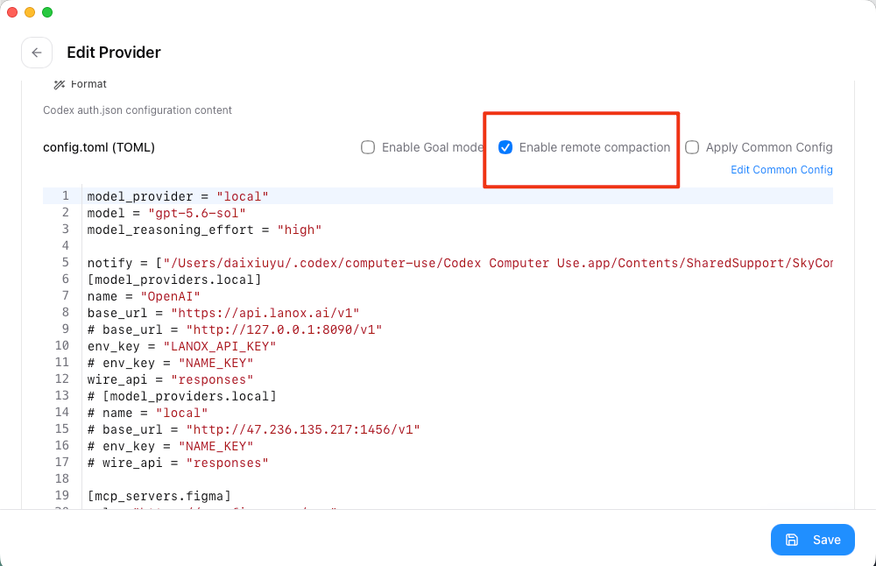Click the [mcp_servers.figma] section header
Screen dimensions: 876x566
159,496
